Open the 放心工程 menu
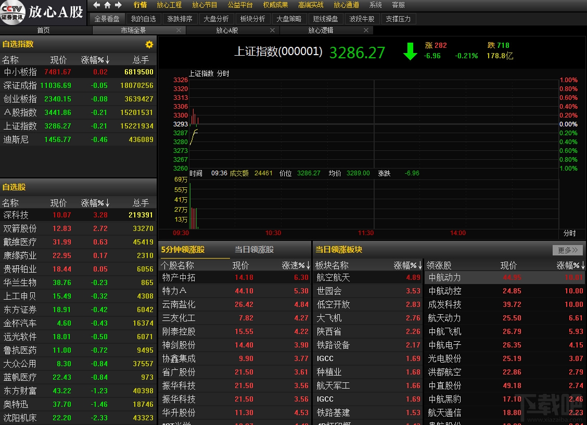Screen dimensions: 587x425 169,5
